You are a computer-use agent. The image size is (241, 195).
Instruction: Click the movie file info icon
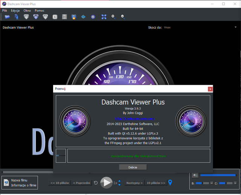[x=6, y=183]
